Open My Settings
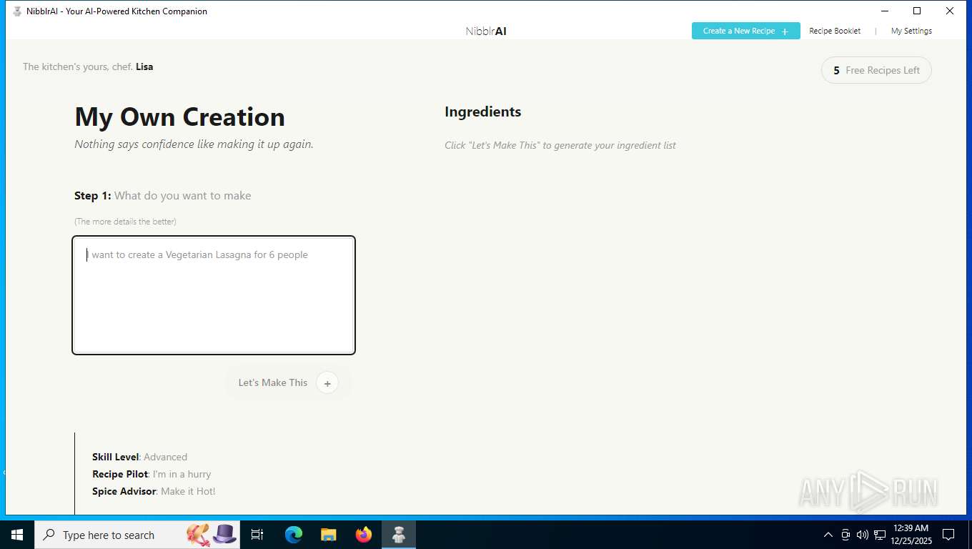972x549 pixels. pos(911,31)
